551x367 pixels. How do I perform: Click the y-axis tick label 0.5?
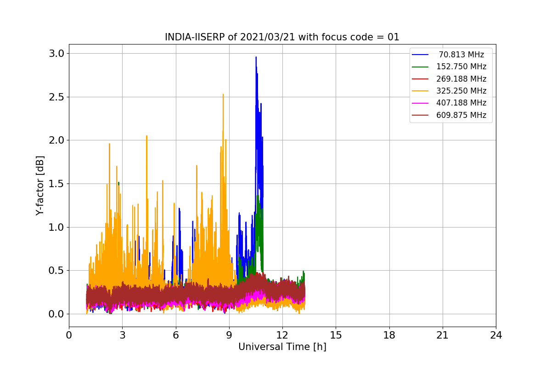pos(57,270)
